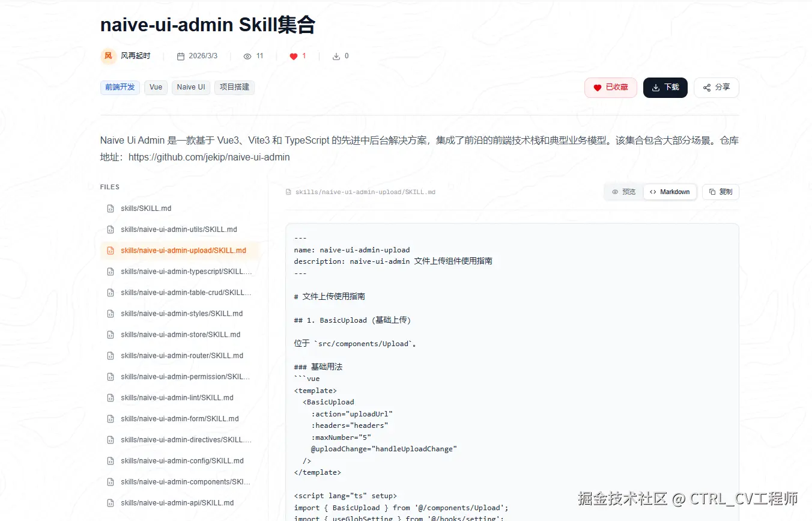Image resolution: width=812 pixels, height=521 pixels.
Task: Click line # 文件上传使用指南
Action: [330, 297]
